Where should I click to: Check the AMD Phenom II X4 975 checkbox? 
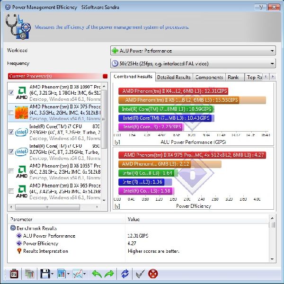coord(11,112)
